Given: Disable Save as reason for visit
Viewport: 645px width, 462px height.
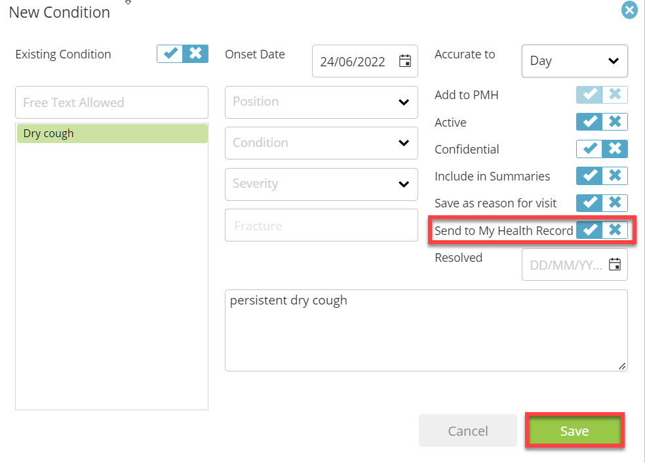Looking at the screenshot, I should 615,203.
